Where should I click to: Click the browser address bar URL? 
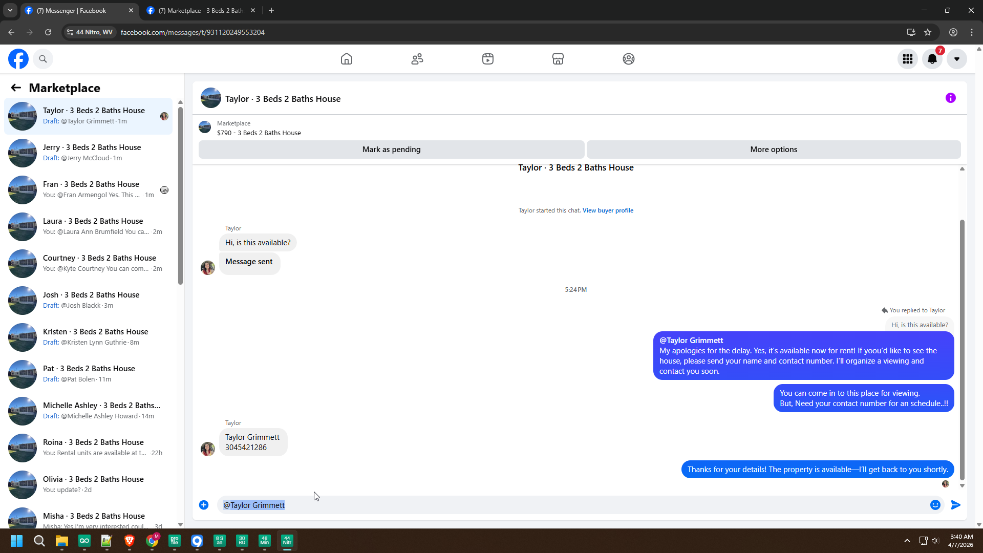coord(193,32)
